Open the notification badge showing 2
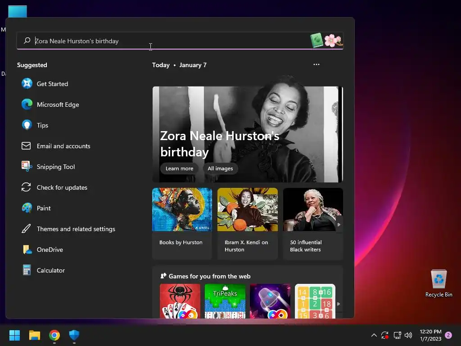 (449, 335)
